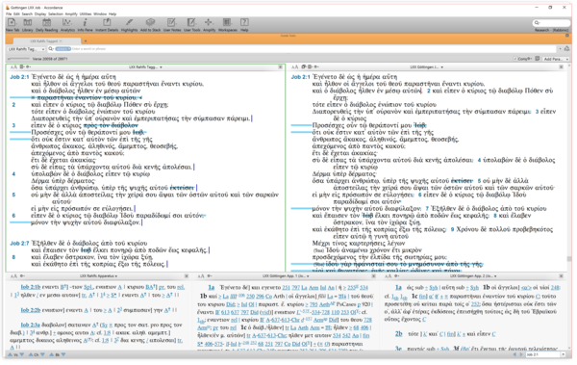Click the add new tab plus icon

pos(86,40)
